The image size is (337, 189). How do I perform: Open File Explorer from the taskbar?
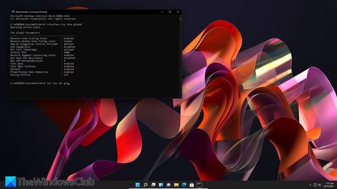(176, 184)
